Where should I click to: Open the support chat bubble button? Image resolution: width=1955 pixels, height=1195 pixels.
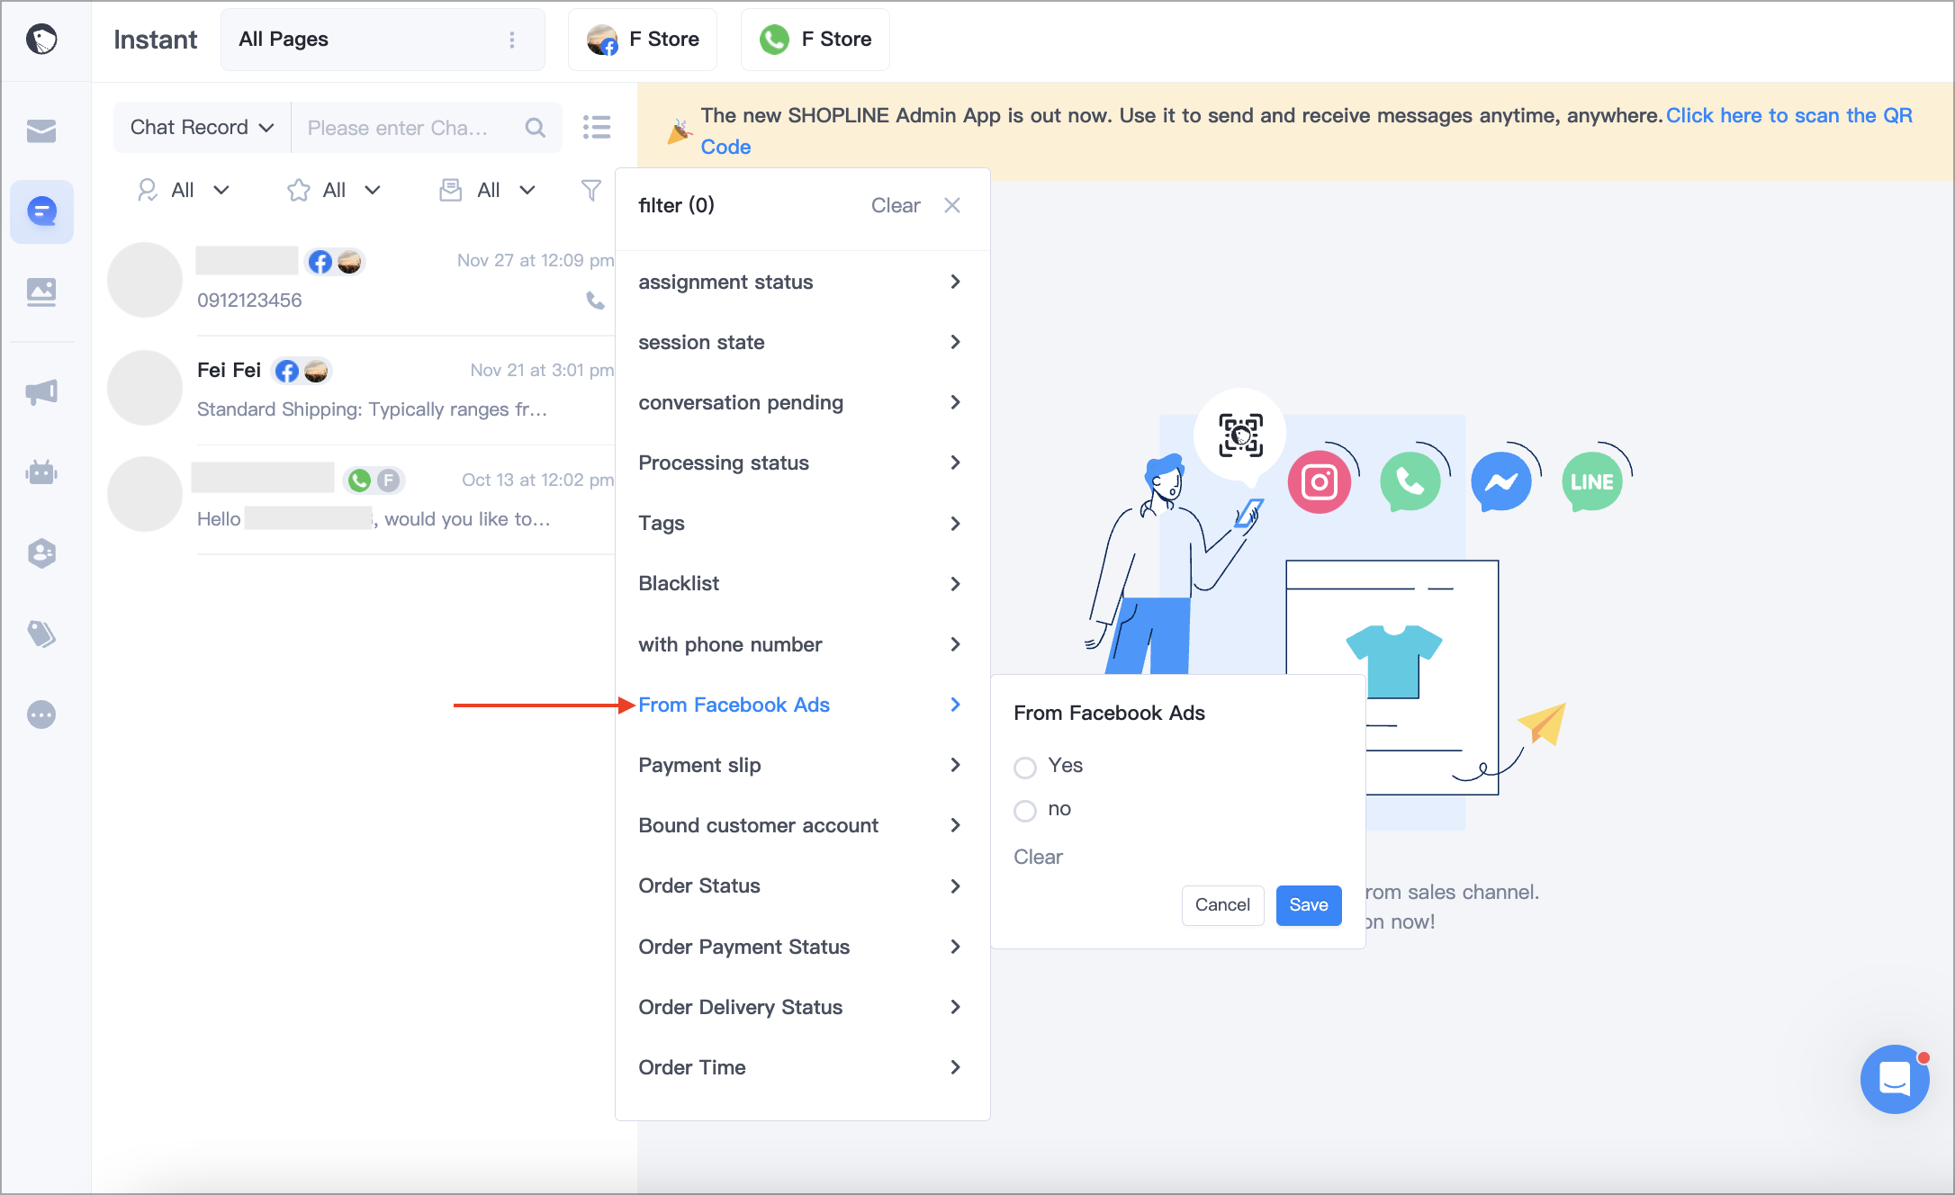point(1894,1078)
